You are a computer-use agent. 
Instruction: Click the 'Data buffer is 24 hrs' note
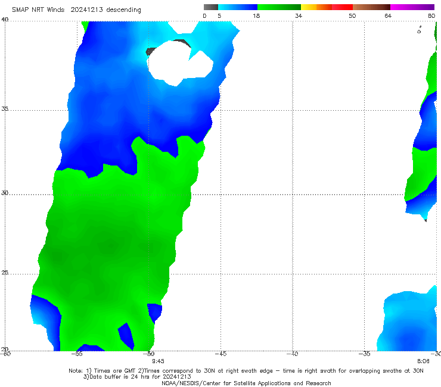click(x=137, y=377)
